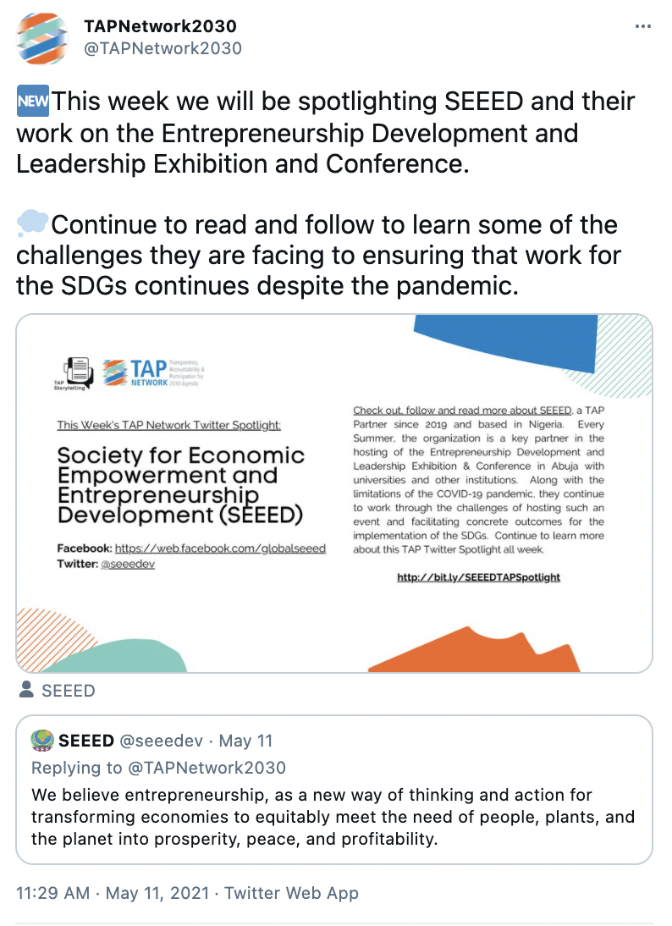
Task: Click the bit.ly/SEEEDTAPSpotlight URL in image
Action: 478,577
